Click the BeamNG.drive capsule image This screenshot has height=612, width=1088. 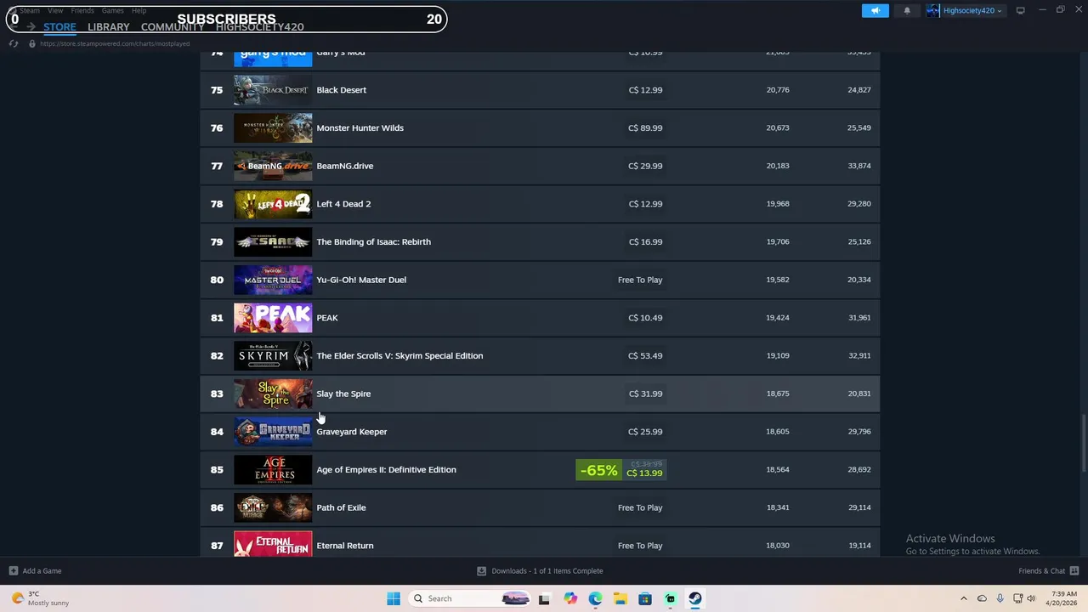273,166
